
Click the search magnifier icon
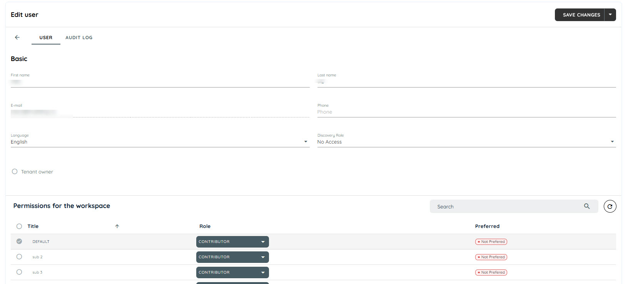pos(587,206)
